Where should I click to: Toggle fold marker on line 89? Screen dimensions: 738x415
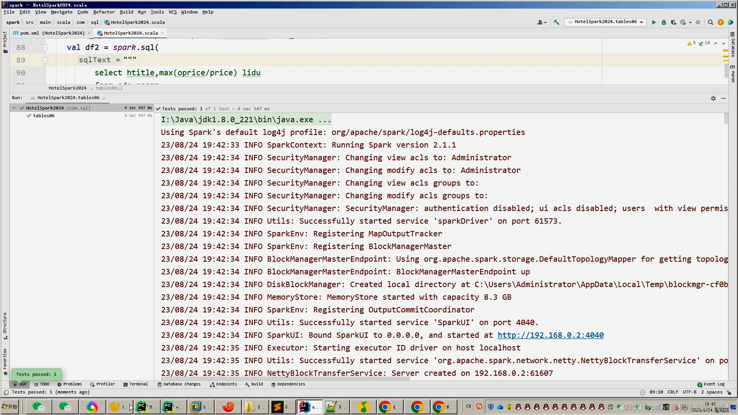click(45, 60)
